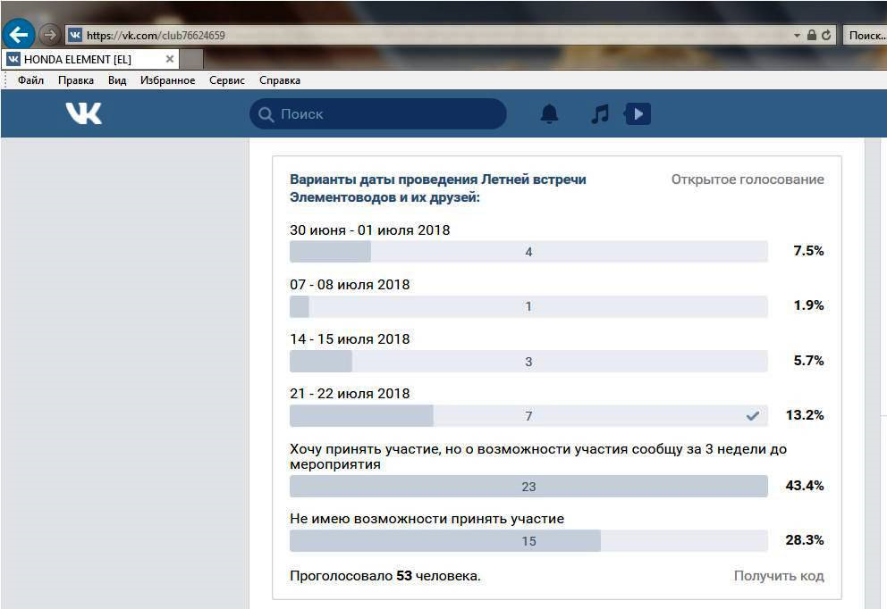Vote for 14 - 15 июля 2018

[528, 361]
